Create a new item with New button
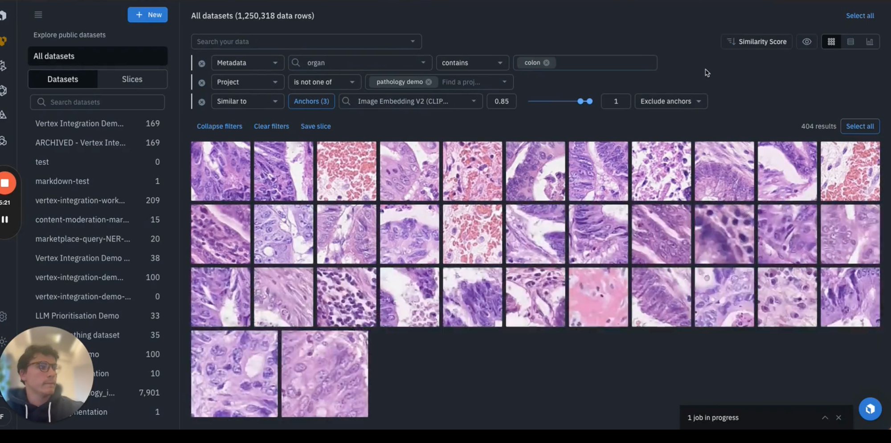The height and width of the screenshot is (443, 891). 147,15
